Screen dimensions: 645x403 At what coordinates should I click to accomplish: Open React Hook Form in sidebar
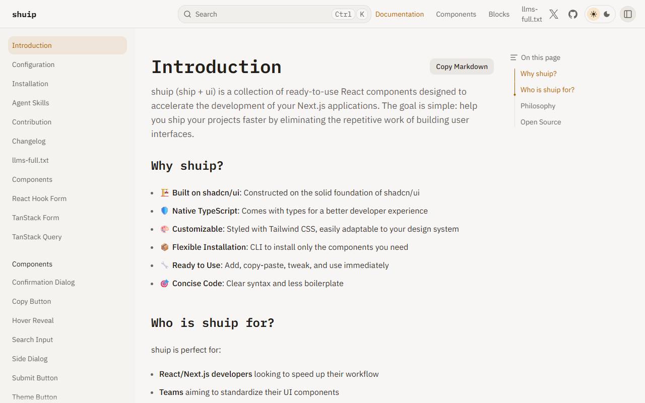click(x=68, y=198)
